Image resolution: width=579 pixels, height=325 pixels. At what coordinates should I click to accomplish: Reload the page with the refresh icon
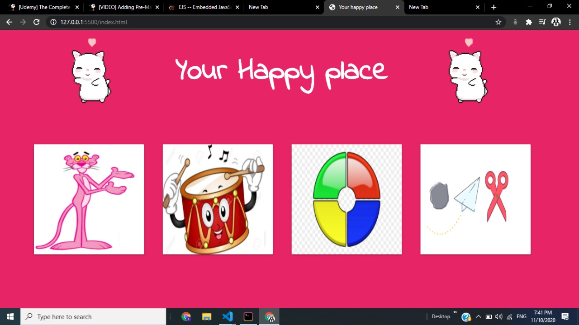37,22
